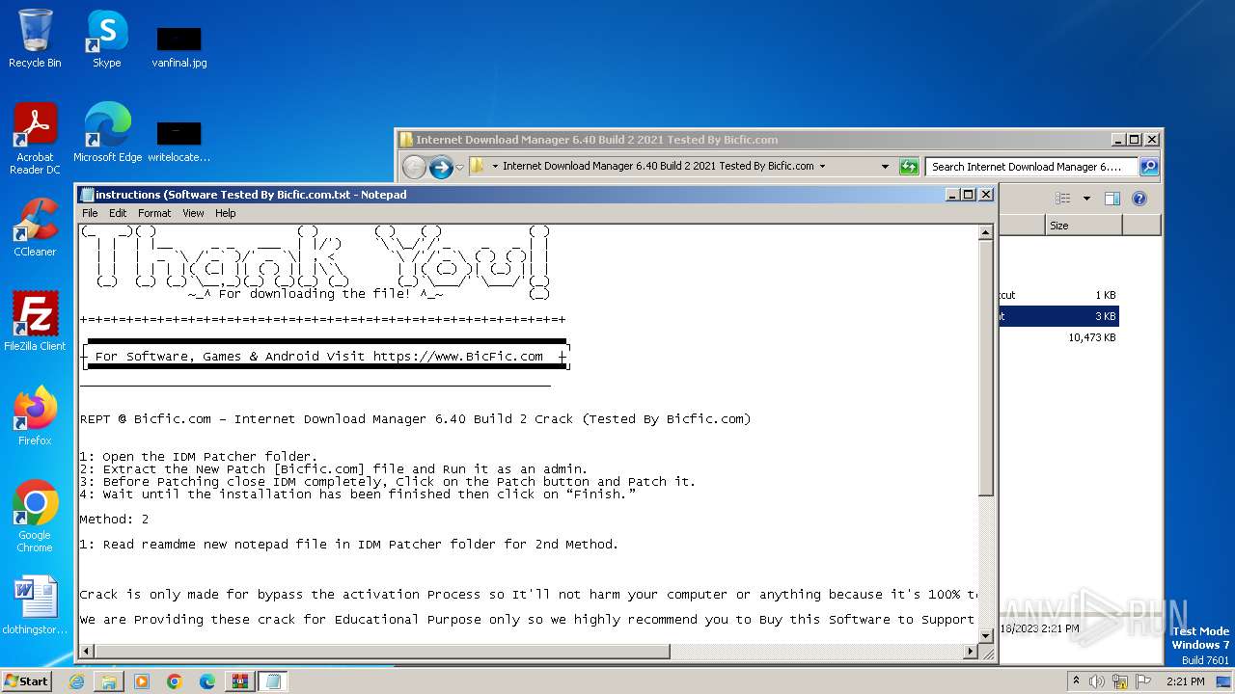Click the Explorer search magnifier button
The height and width of the screenshot is (694, 1235).
tap(1148, 166)
